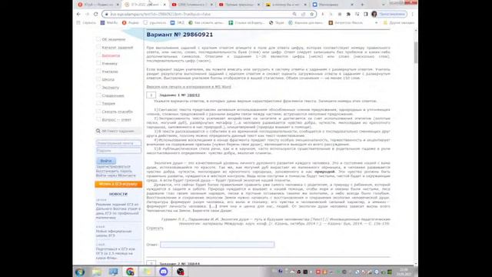Click the profile avatar in Chrome toolbar
The width and height of the screenshot is (492, 277).
tap(374, 14)
